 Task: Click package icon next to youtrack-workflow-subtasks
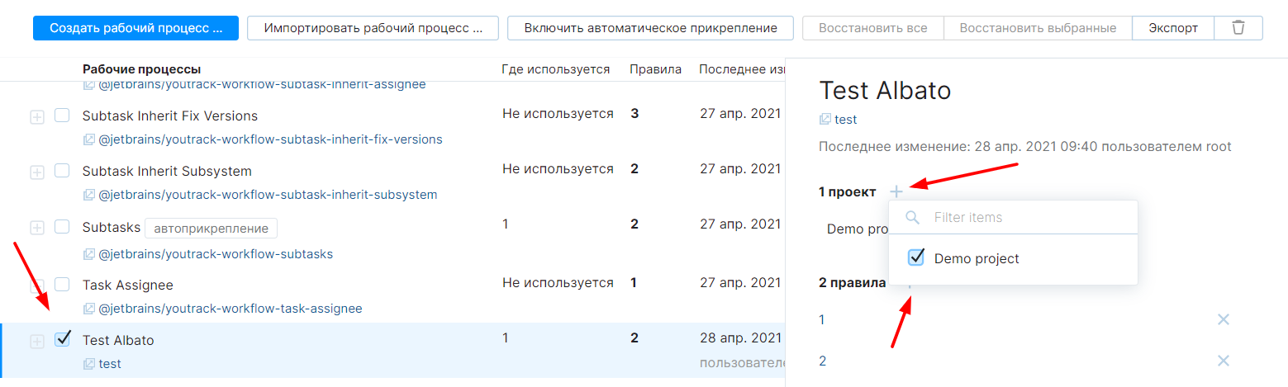pyautogui.click(x=89, y=254)
